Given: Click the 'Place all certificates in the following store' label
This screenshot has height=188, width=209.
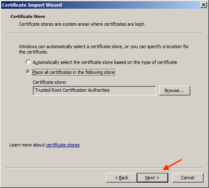Looking at the screenshot, I should [74, 72].
